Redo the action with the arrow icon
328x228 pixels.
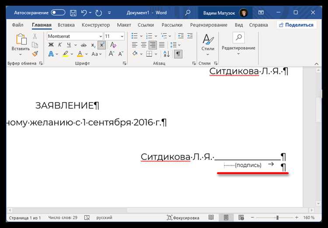(98, 13)
